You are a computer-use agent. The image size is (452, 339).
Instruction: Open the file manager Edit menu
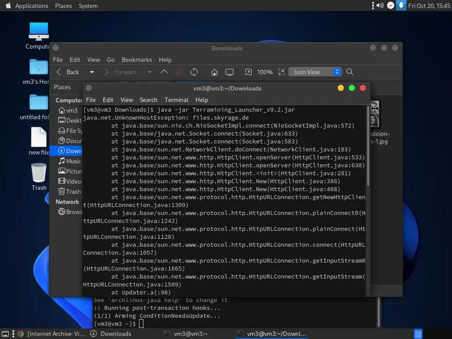coord(75,60)
